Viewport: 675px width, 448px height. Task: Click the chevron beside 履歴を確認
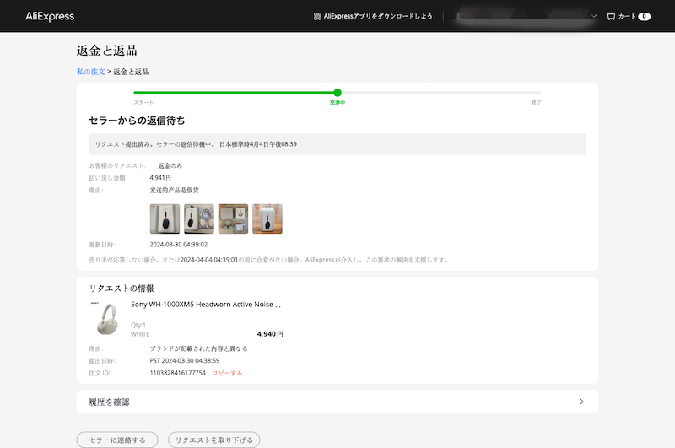coord(581,402)
